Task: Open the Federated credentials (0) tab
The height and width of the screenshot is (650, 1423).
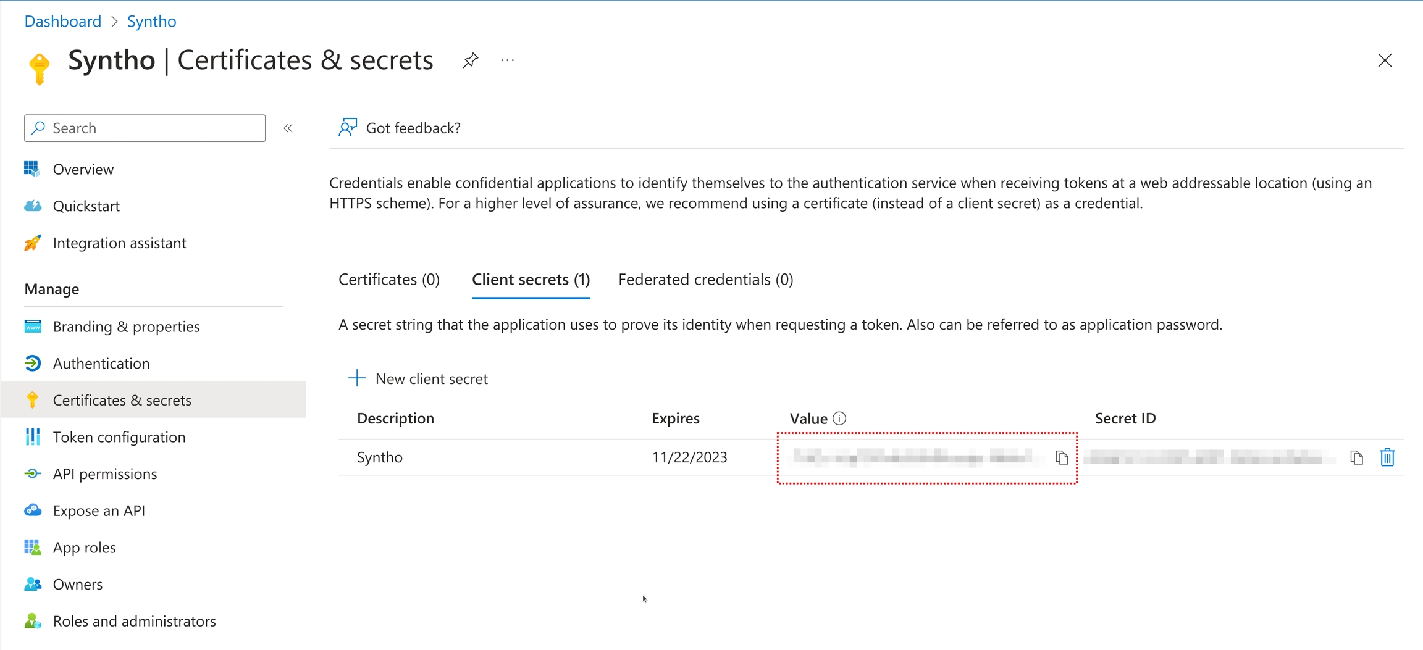Action: [705, 280]
